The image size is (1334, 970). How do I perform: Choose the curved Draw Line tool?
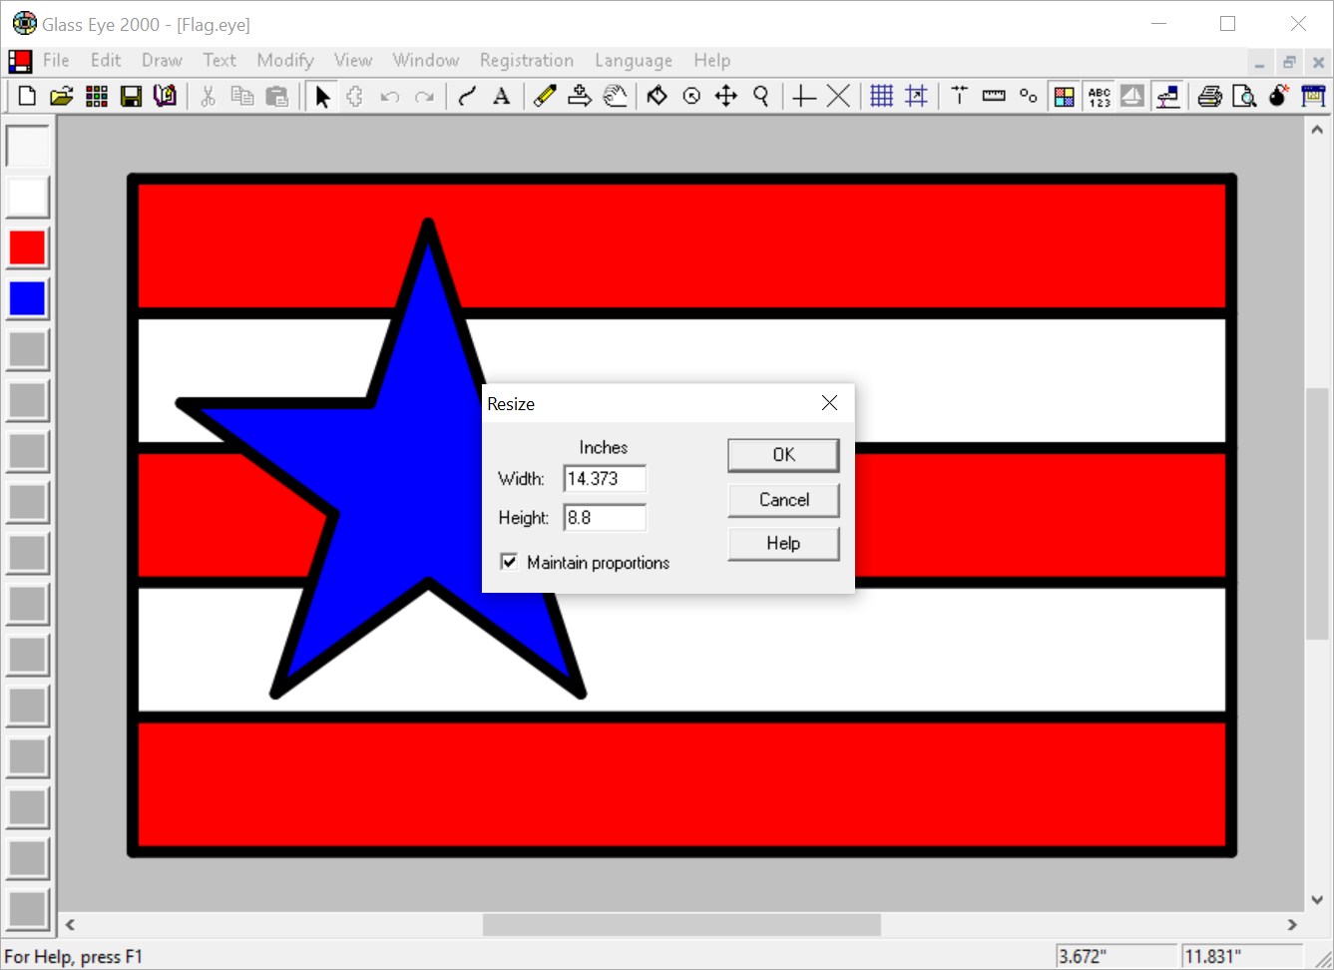[x=467, y=96]
